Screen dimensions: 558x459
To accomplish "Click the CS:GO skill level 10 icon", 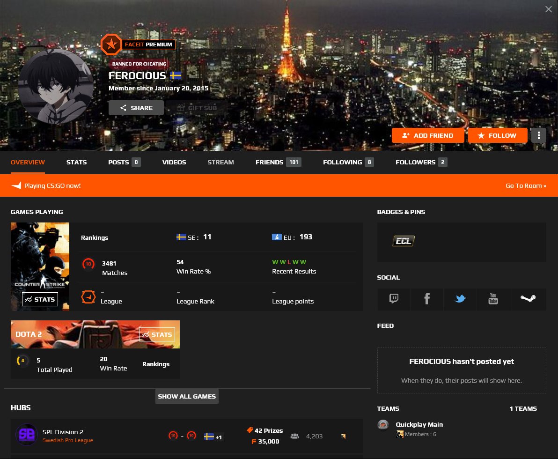I will (88, 264).
